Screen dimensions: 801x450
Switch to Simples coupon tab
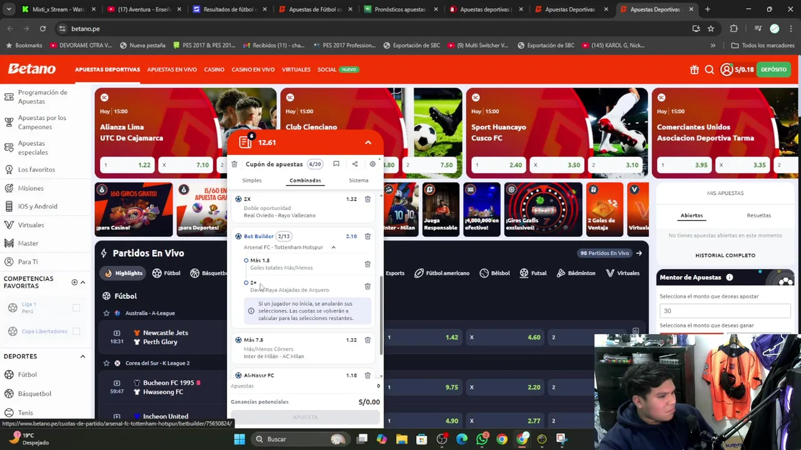[x=252, y=181]
